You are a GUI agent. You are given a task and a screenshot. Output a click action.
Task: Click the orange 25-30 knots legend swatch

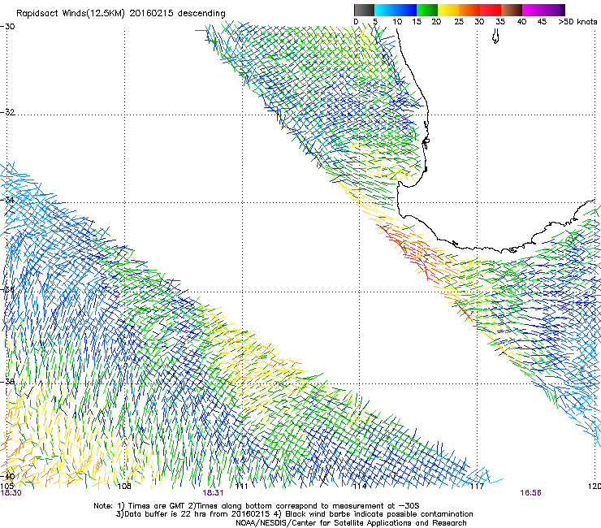(x=469, y=10)
